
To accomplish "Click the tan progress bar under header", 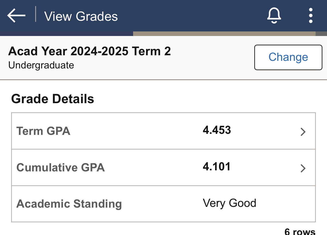I will coord(224,34).
